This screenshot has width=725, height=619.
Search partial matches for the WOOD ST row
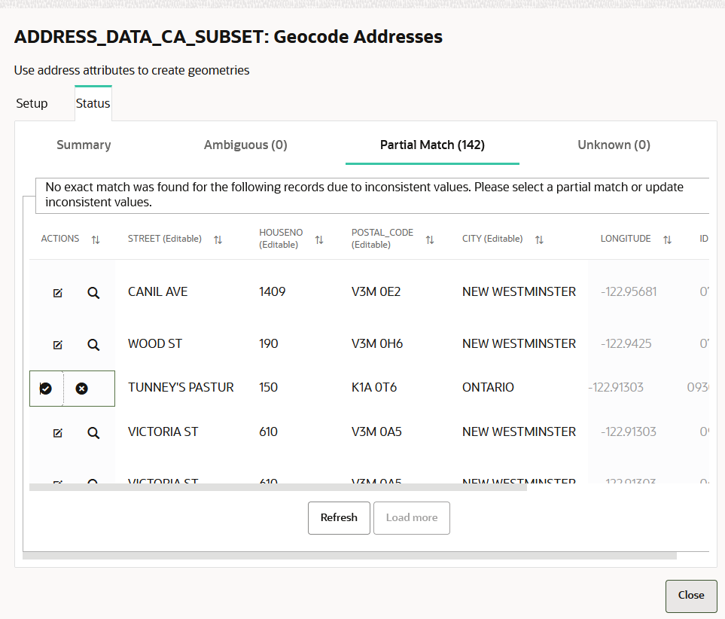pos(93,344)
